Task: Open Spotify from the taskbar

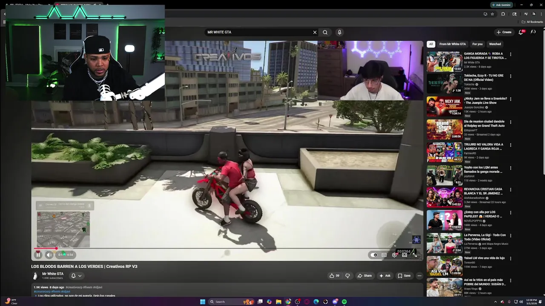Action: pos(344,302)
